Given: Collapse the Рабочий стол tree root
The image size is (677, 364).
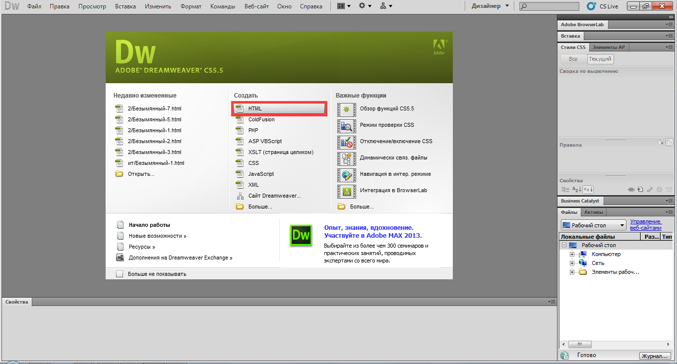Looking at the screenshot, I should coord(564,245).
